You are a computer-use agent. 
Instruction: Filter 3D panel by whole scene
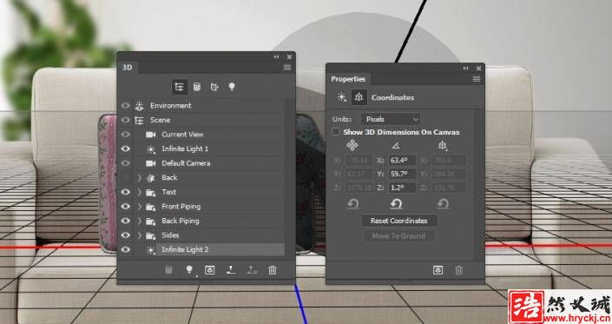tap(180, 87)
